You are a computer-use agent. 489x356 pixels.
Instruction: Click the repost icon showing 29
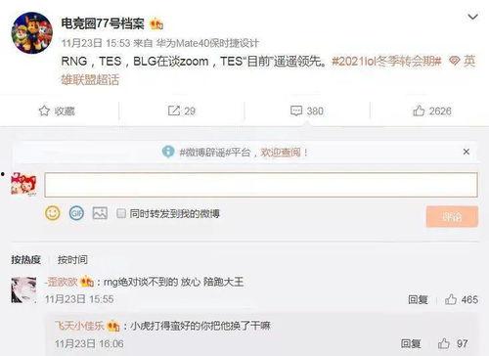pos(174,111)
